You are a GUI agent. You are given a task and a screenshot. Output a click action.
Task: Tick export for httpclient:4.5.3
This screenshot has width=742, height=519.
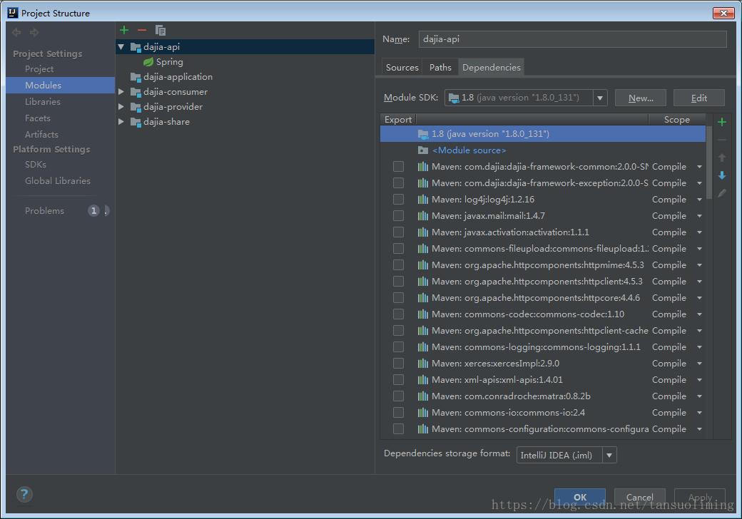tap(398, 281)
